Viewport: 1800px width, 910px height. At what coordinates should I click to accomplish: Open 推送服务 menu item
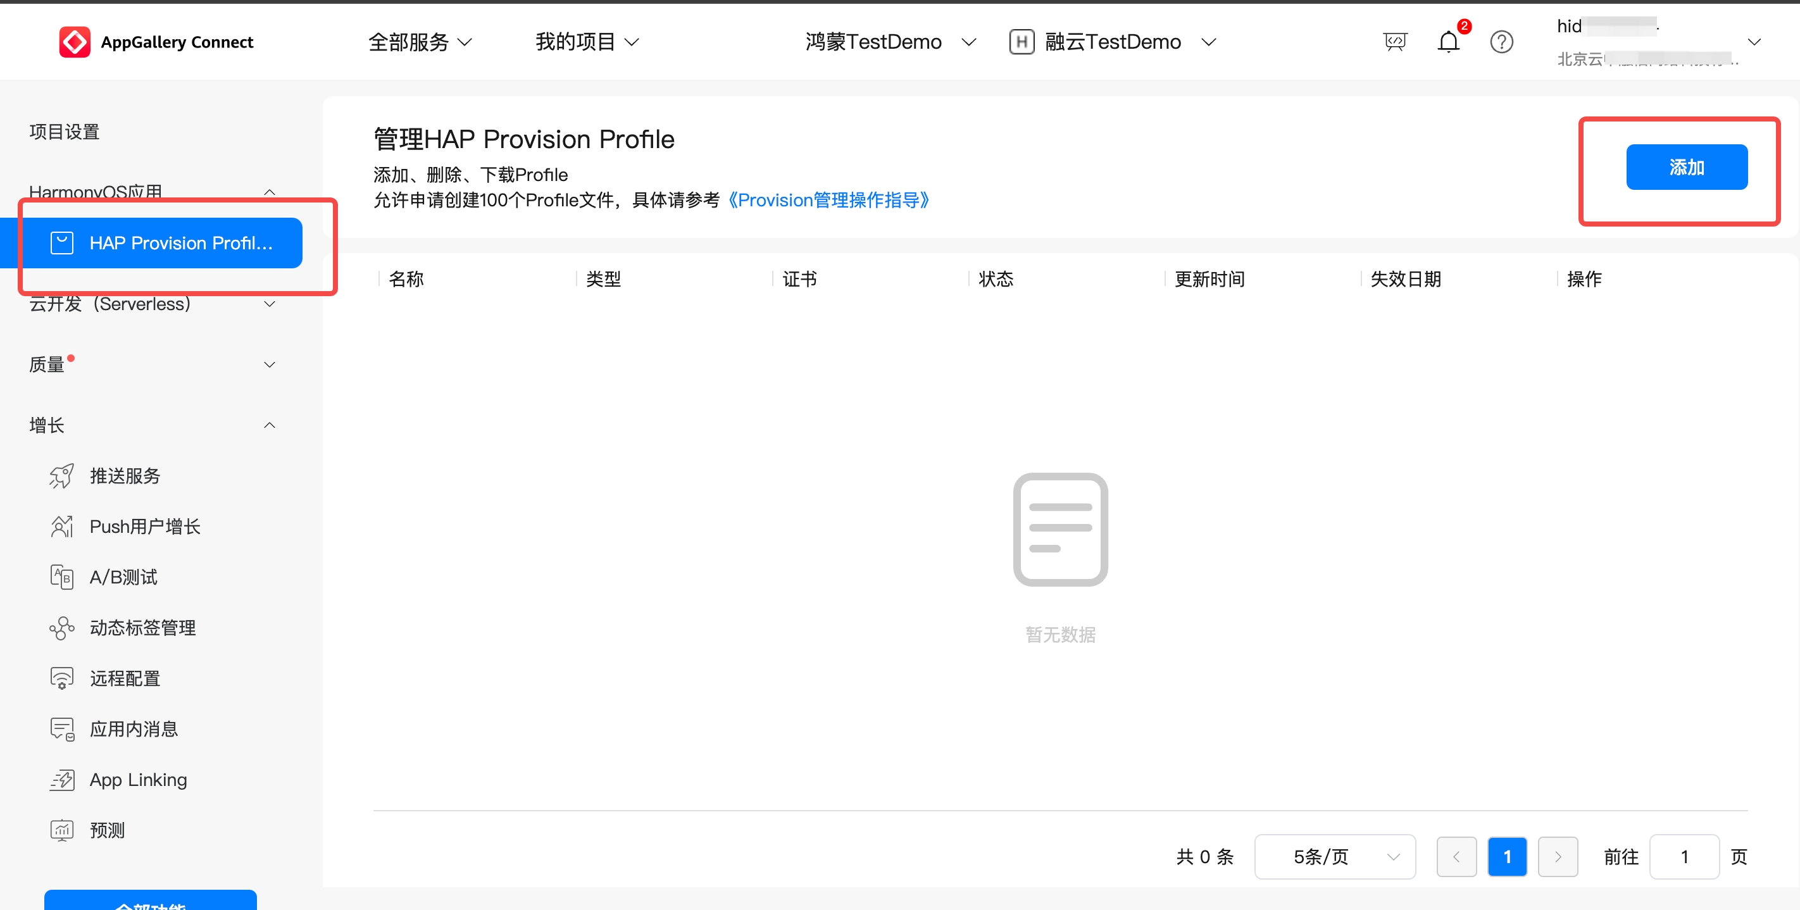pyautogui.click(x=125, y=476)
